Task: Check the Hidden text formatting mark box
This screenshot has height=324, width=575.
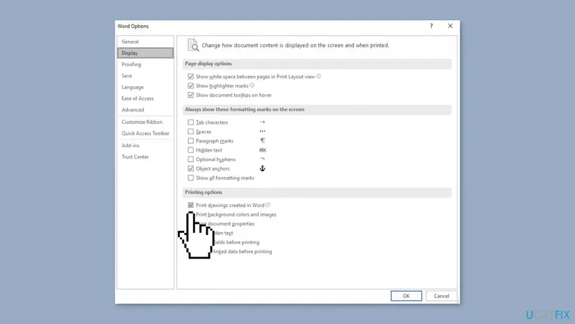Action: [x=191, y=150]
